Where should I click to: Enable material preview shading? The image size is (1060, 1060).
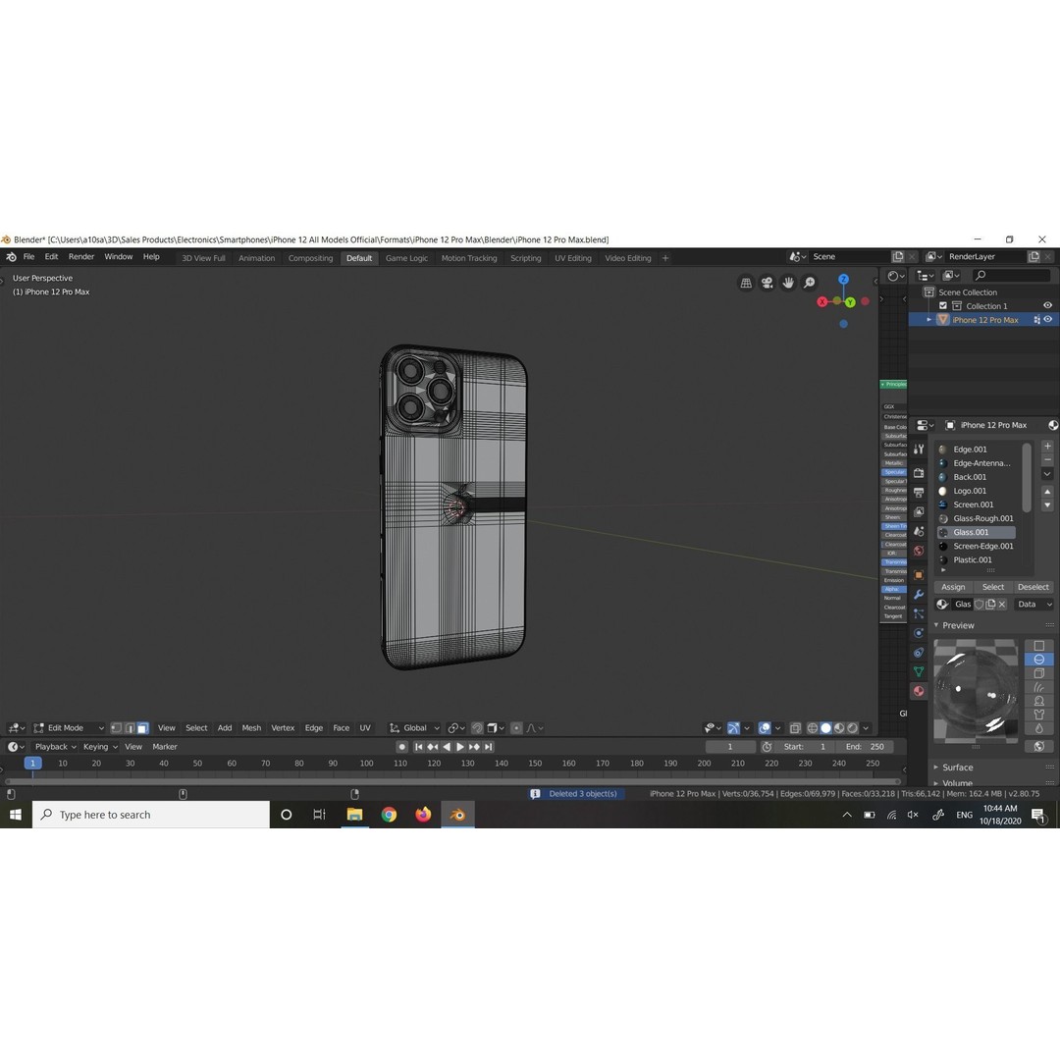(x=839, y=728)
